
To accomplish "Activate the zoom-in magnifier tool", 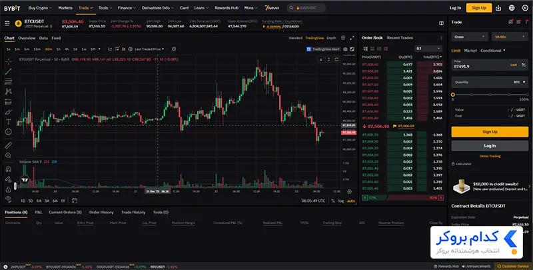I will click(9, 155).
